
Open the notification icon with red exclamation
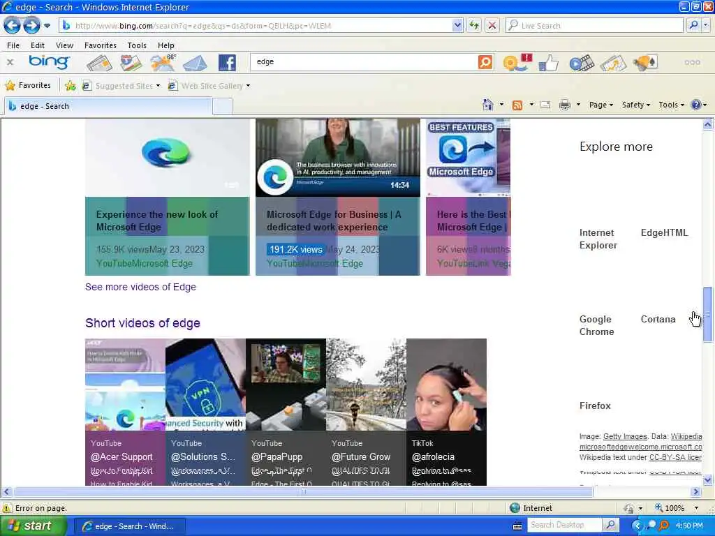click(517, 62)
